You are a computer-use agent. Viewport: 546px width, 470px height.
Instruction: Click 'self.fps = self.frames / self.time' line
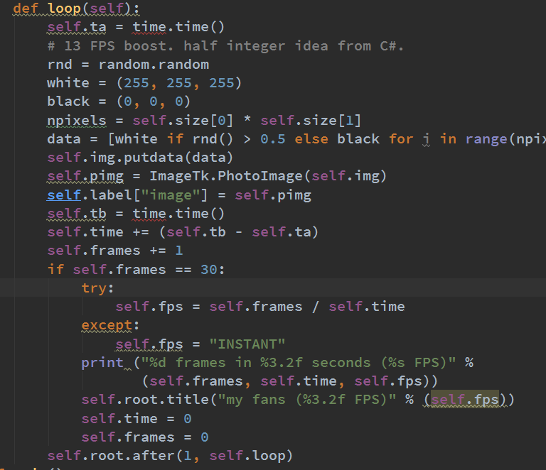[x=260, y=307]
